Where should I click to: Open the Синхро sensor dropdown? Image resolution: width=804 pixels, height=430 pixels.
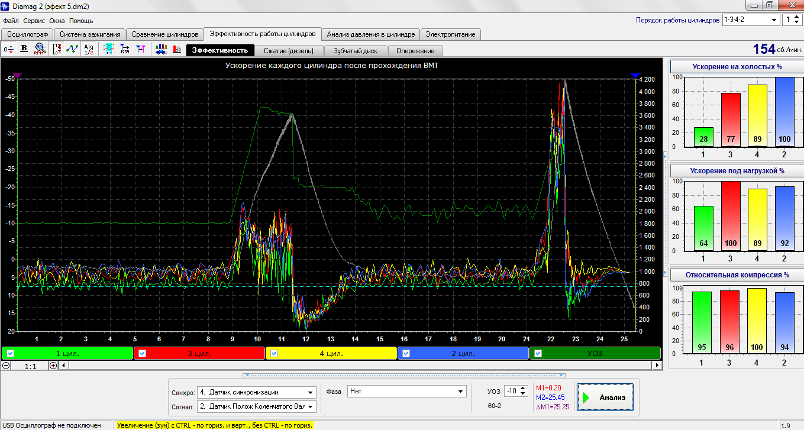pos(257,392)
